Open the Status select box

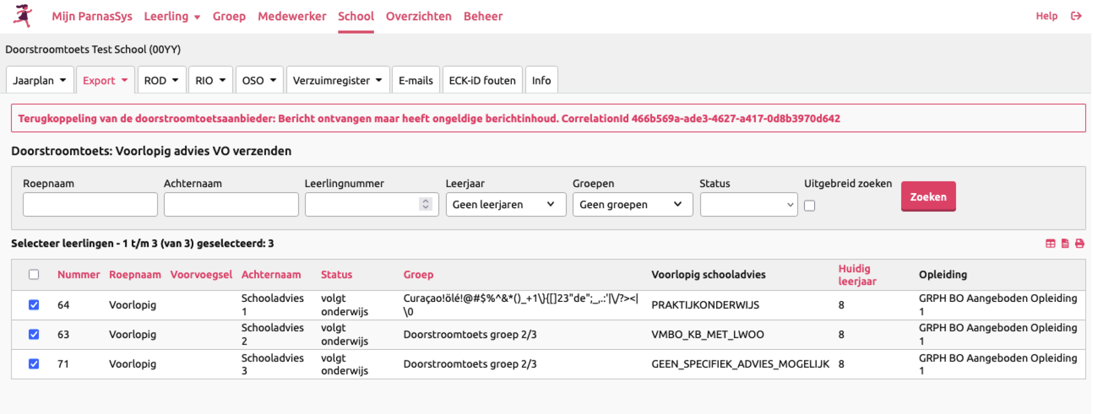click(750, 205)
